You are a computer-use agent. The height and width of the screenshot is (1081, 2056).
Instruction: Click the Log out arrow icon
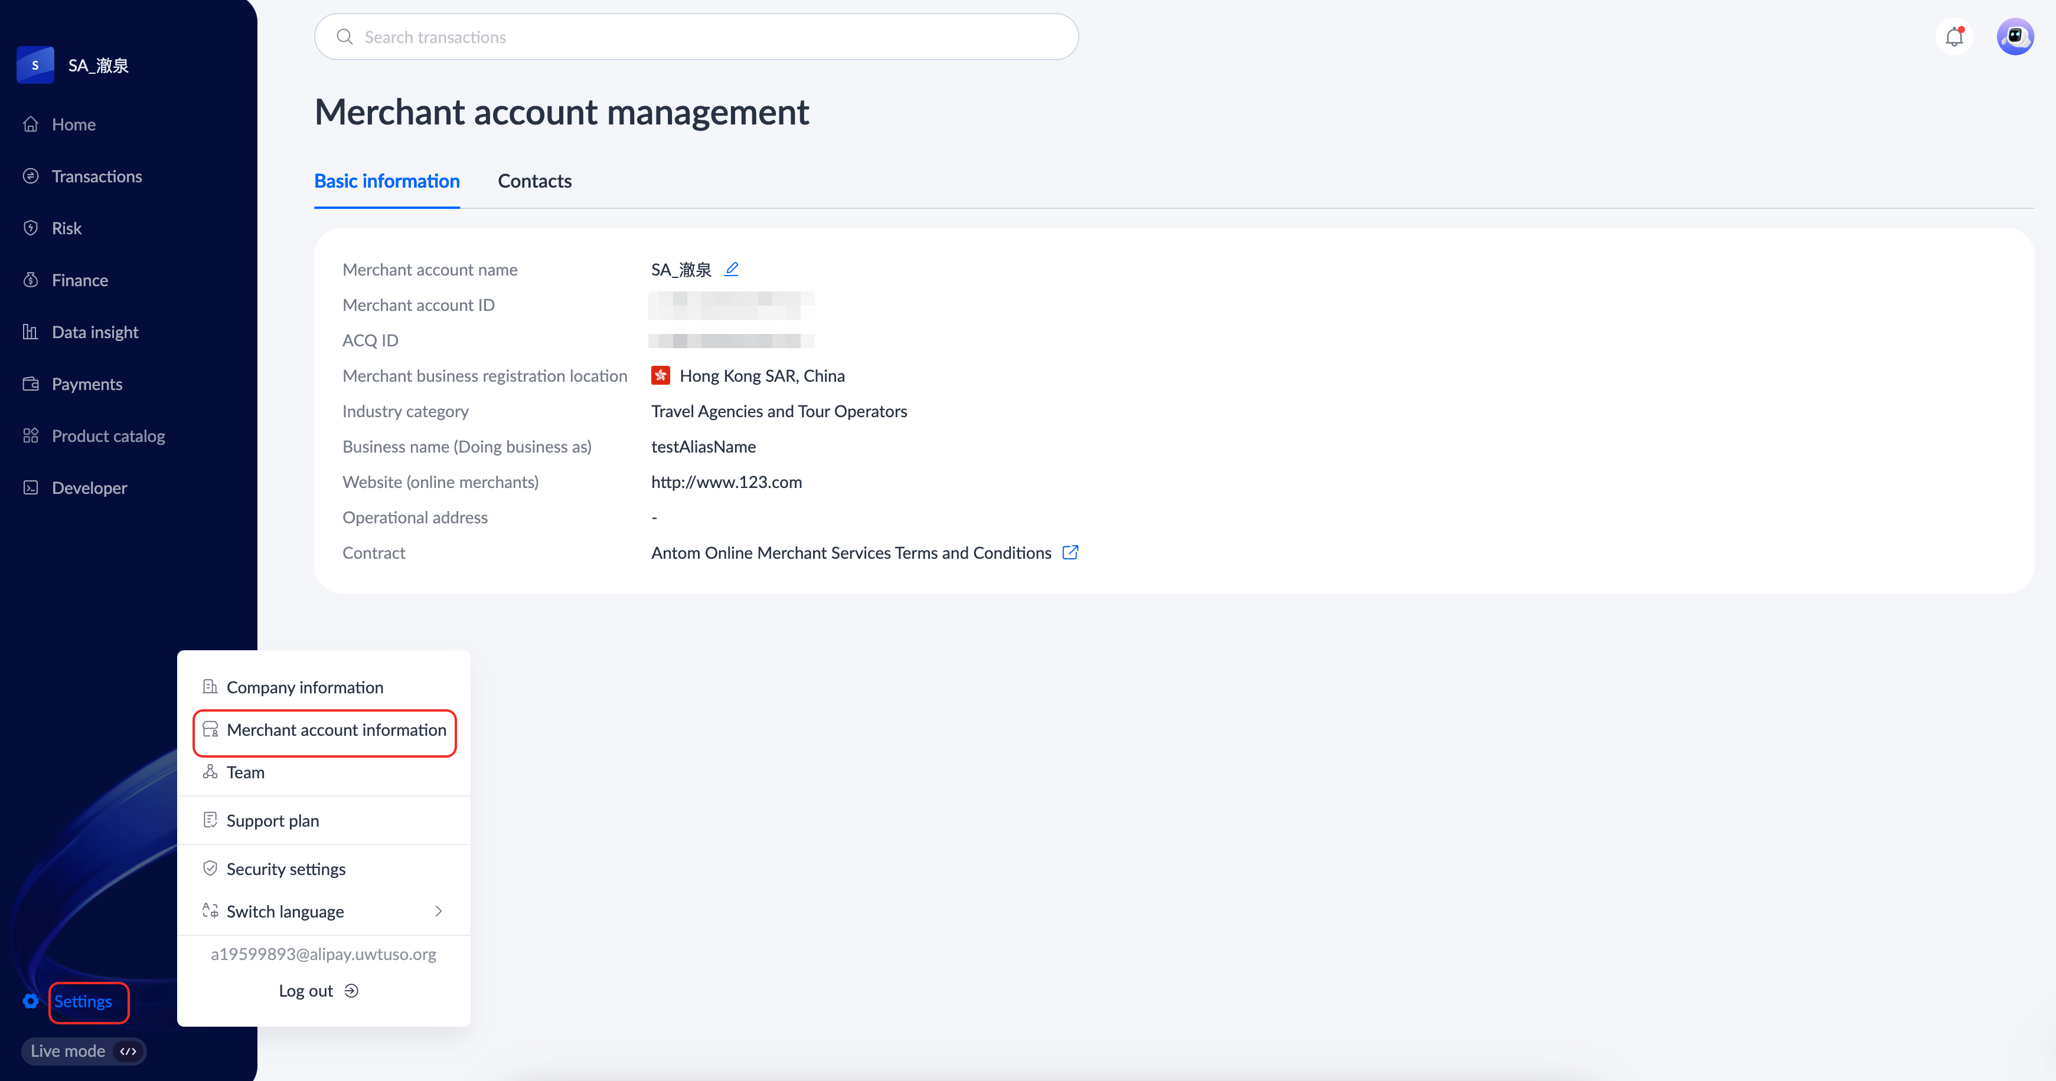(351, 990)
